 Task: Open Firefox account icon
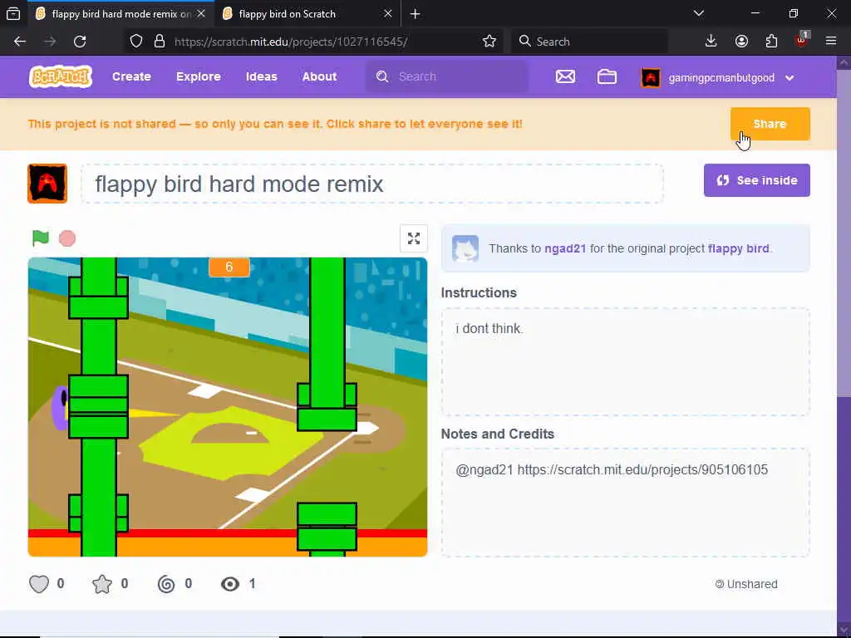pos(741,42)
